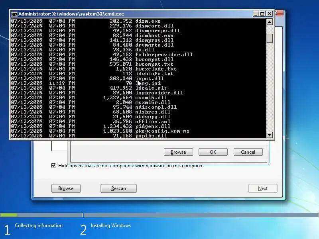This screenshot has height=239, width=319.
Task: Click the dismhost.exe entry
Action: (154, 35)
